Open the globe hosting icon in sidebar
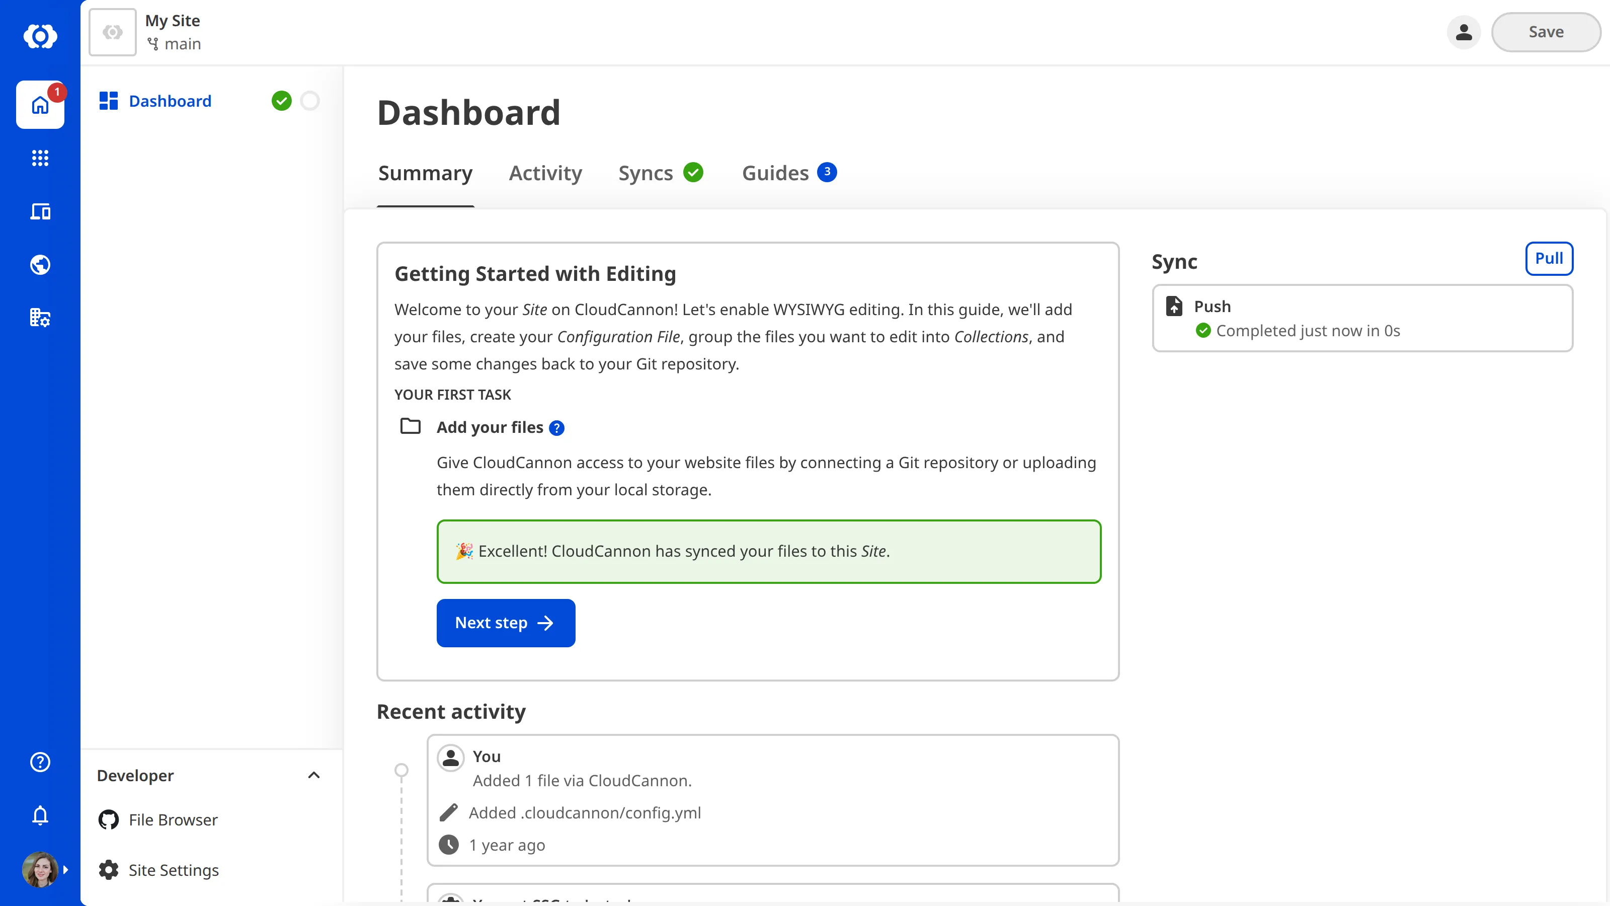This screenshot has height=906, width=1610. (40, 264)
